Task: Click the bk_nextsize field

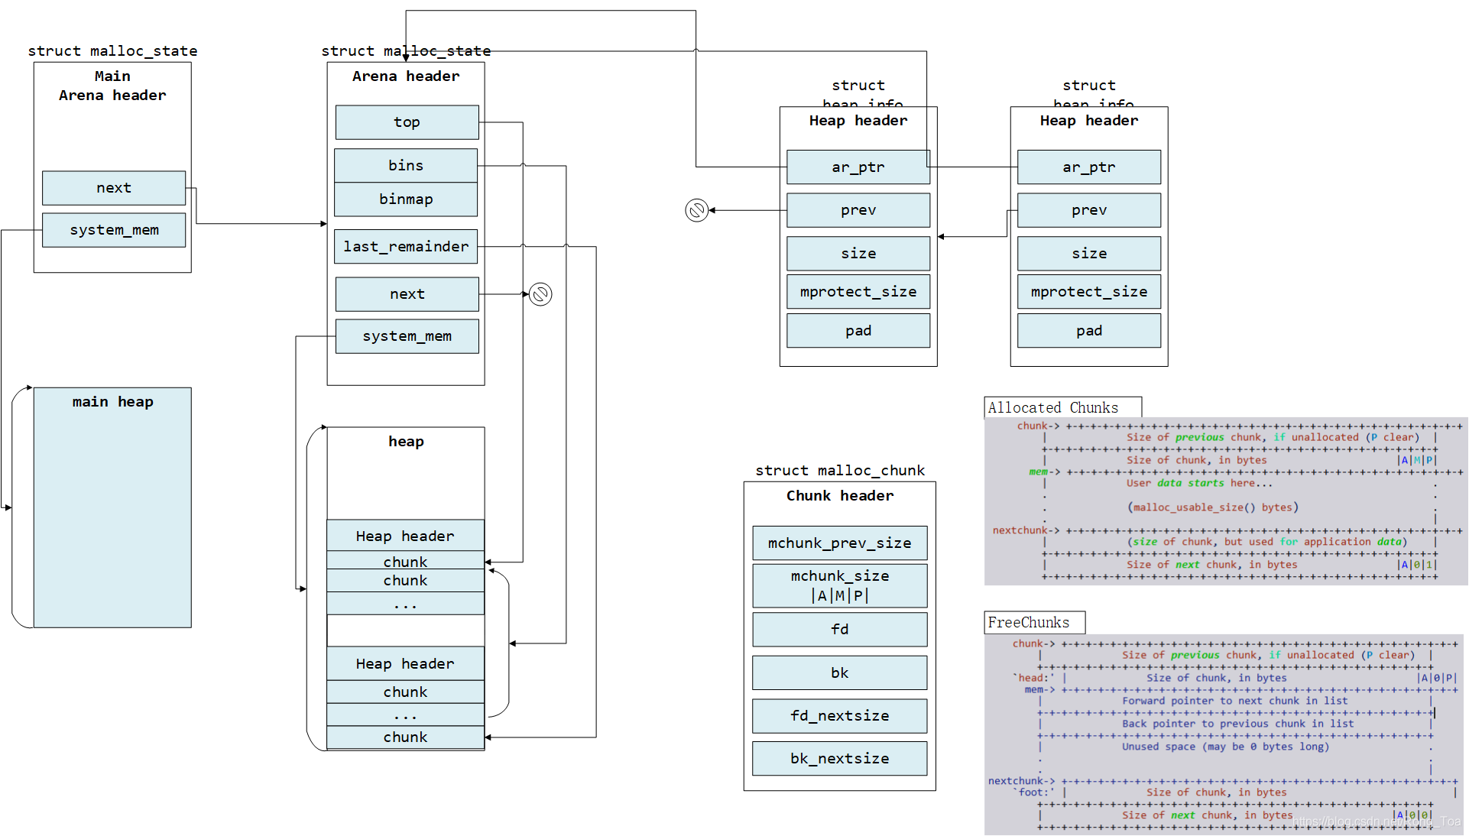Action: (839, 759)
